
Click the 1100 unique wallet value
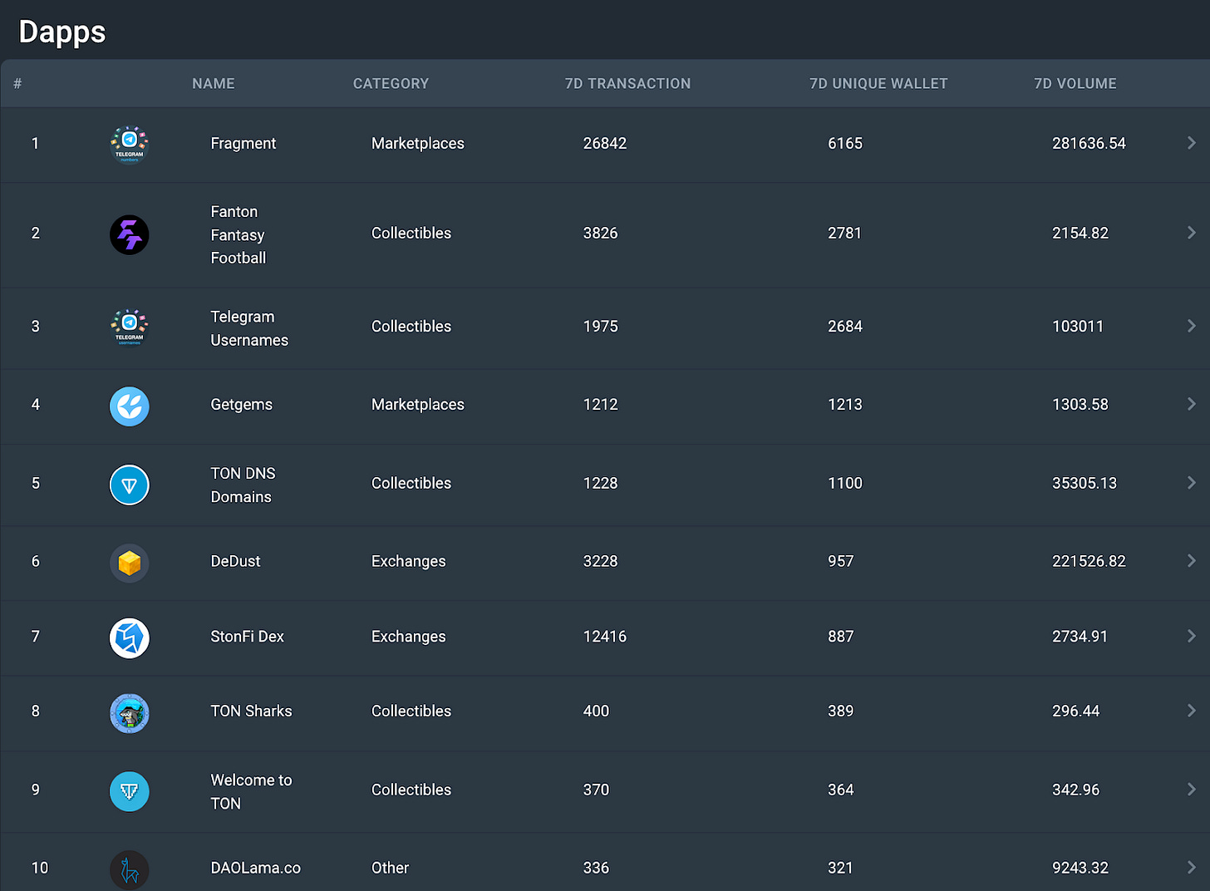coord(845,483)
